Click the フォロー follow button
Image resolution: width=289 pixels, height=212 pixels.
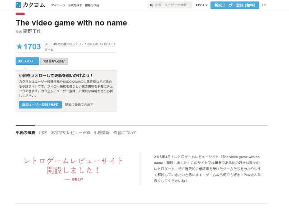27,61
